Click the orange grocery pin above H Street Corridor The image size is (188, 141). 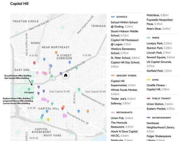[56, 53]
